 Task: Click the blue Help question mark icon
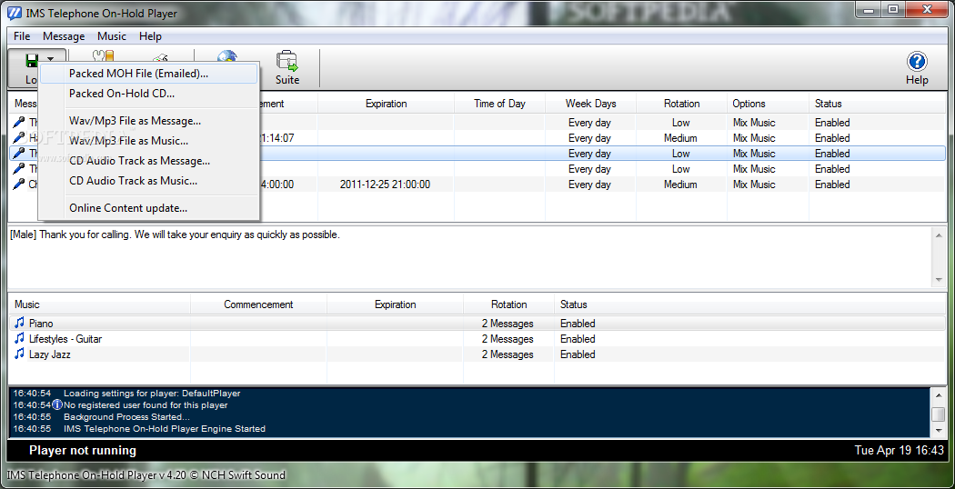point(917,61)
